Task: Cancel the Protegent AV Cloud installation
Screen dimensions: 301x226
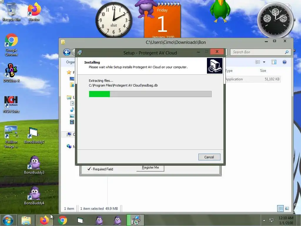Action: 209,157
